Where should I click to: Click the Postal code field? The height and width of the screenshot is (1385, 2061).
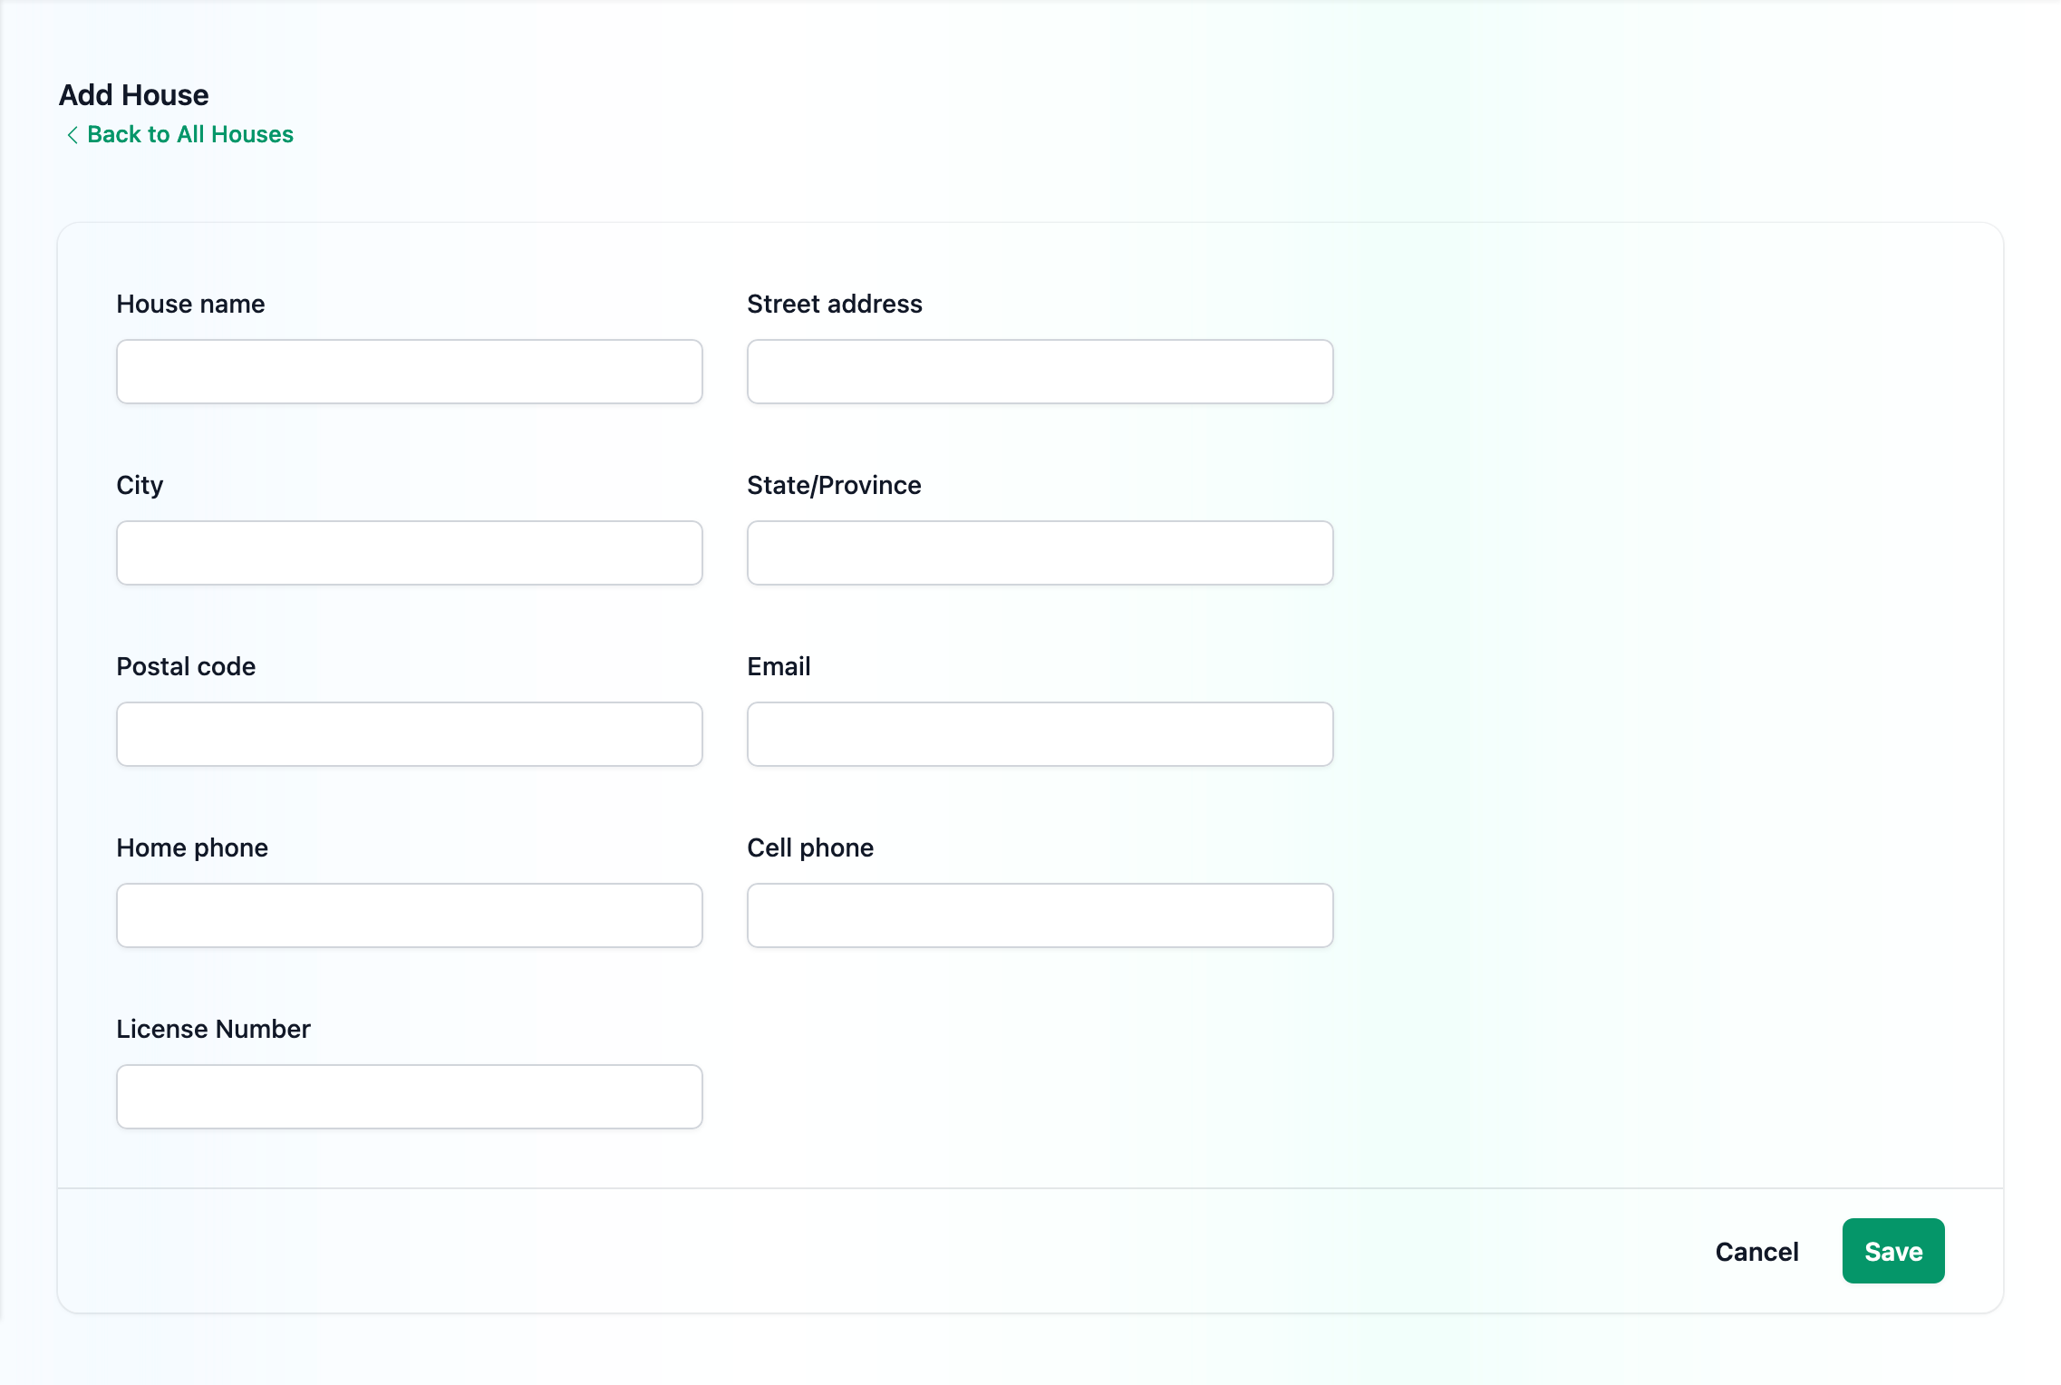[x=409, y=734]
